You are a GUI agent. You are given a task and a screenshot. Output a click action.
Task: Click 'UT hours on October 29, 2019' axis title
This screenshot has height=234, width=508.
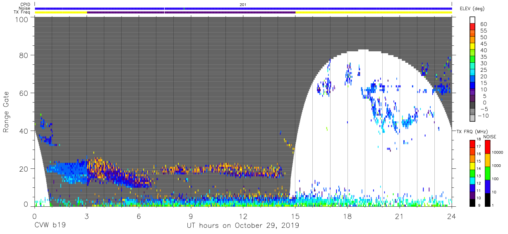tap(243, 226)
